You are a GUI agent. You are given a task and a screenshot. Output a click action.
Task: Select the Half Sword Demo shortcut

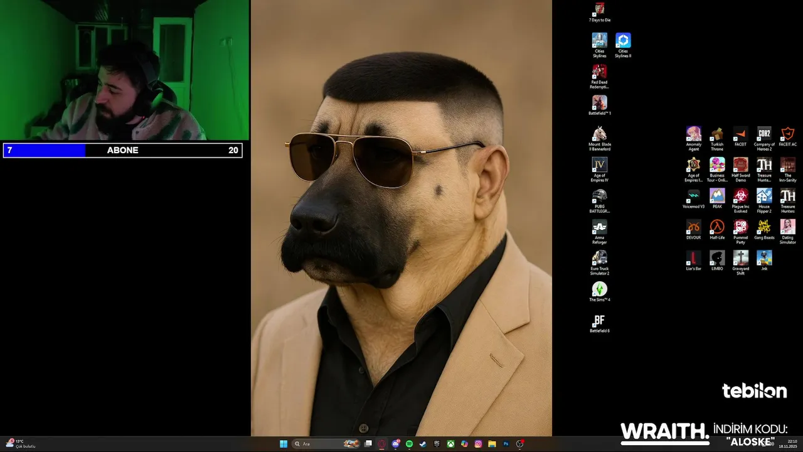[x=740, y=169]
